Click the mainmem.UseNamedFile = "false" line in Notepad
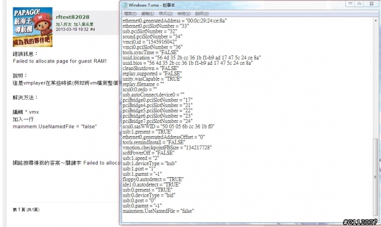The width and height of the screenshot is (381, 227). click(158, 211)
